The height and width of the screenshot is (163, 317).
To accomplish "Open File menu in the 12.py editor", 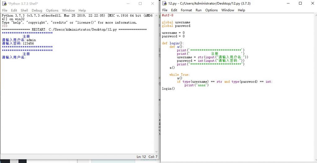I will (x=165, y=10).
